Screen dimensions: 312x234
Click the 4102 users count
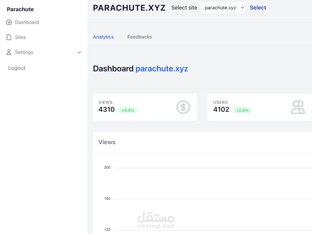click(x=221, y=109)
